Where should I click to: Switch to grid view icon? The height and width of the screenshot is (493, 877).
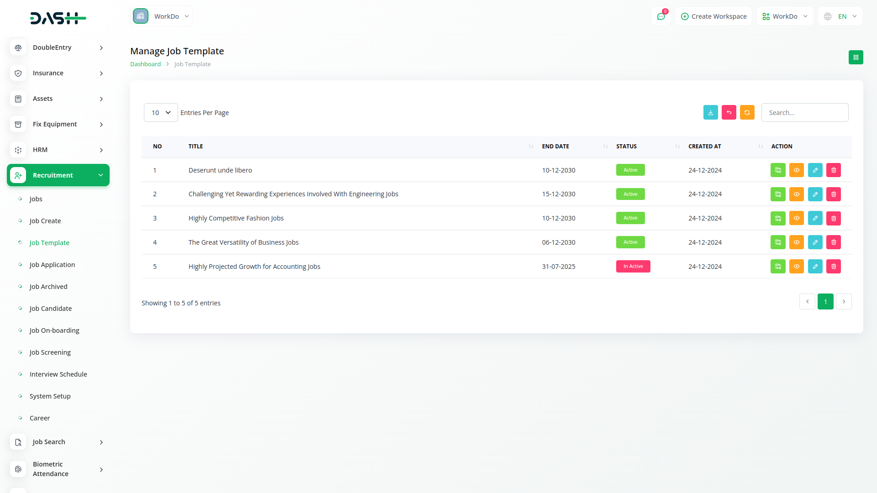pos(856,58)
